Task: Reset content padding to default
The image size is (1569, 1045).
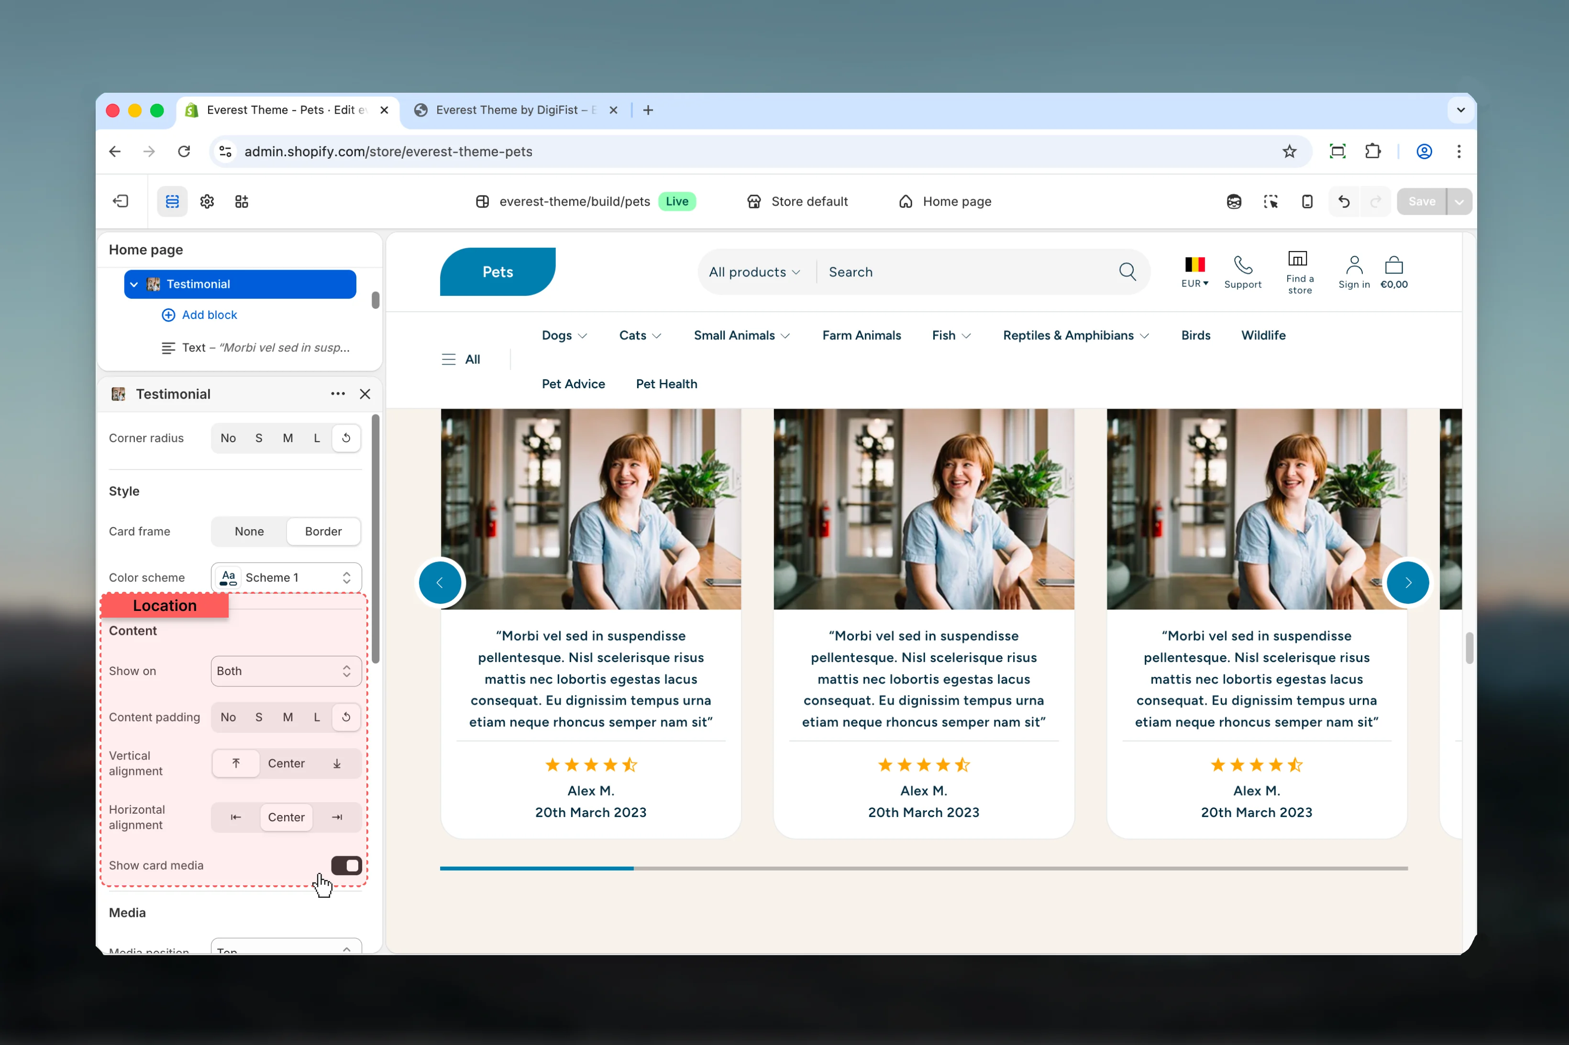Action: 346,717
